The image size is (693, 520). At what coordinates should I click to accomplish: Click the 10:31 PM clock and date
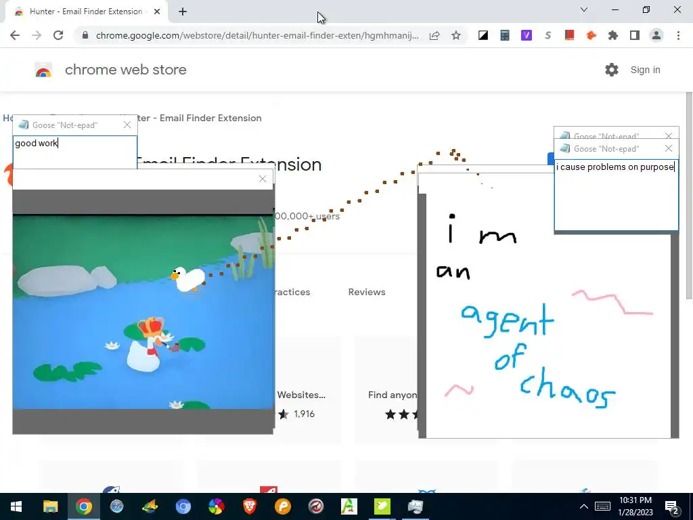click(x=635, y=506)
